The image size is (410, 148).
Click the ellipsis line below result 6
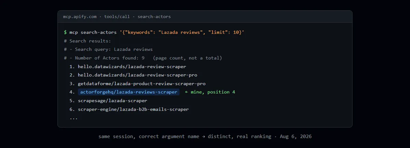pos(73,118)
